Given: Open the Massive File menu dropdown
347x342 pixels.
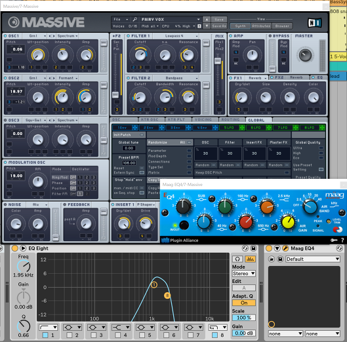Looking at the screenshot, I should tap(121, 20).
